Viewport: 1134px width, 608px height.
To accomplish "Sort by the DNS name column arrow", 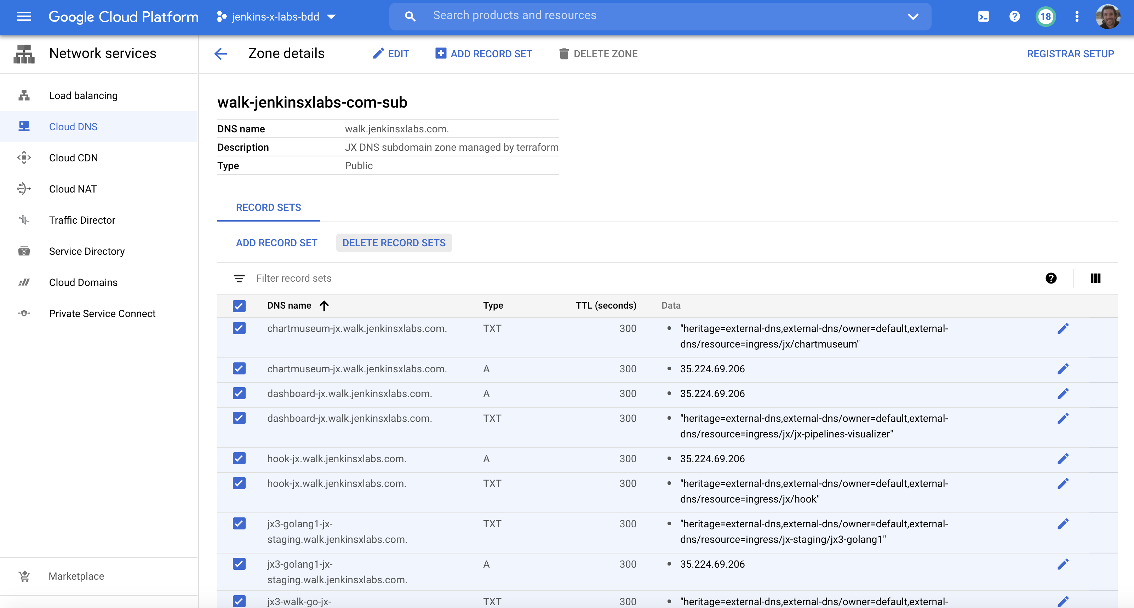I will 325,305.
